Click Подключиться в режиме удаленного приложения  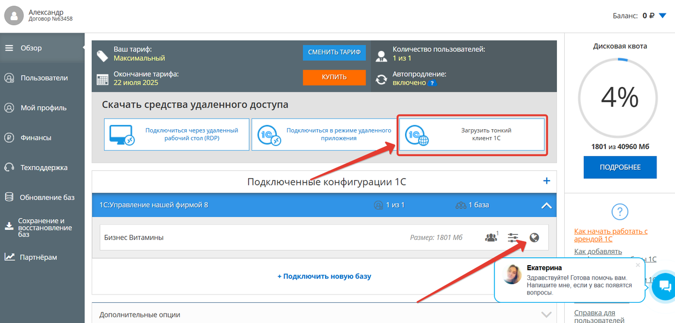pos(323,134)
